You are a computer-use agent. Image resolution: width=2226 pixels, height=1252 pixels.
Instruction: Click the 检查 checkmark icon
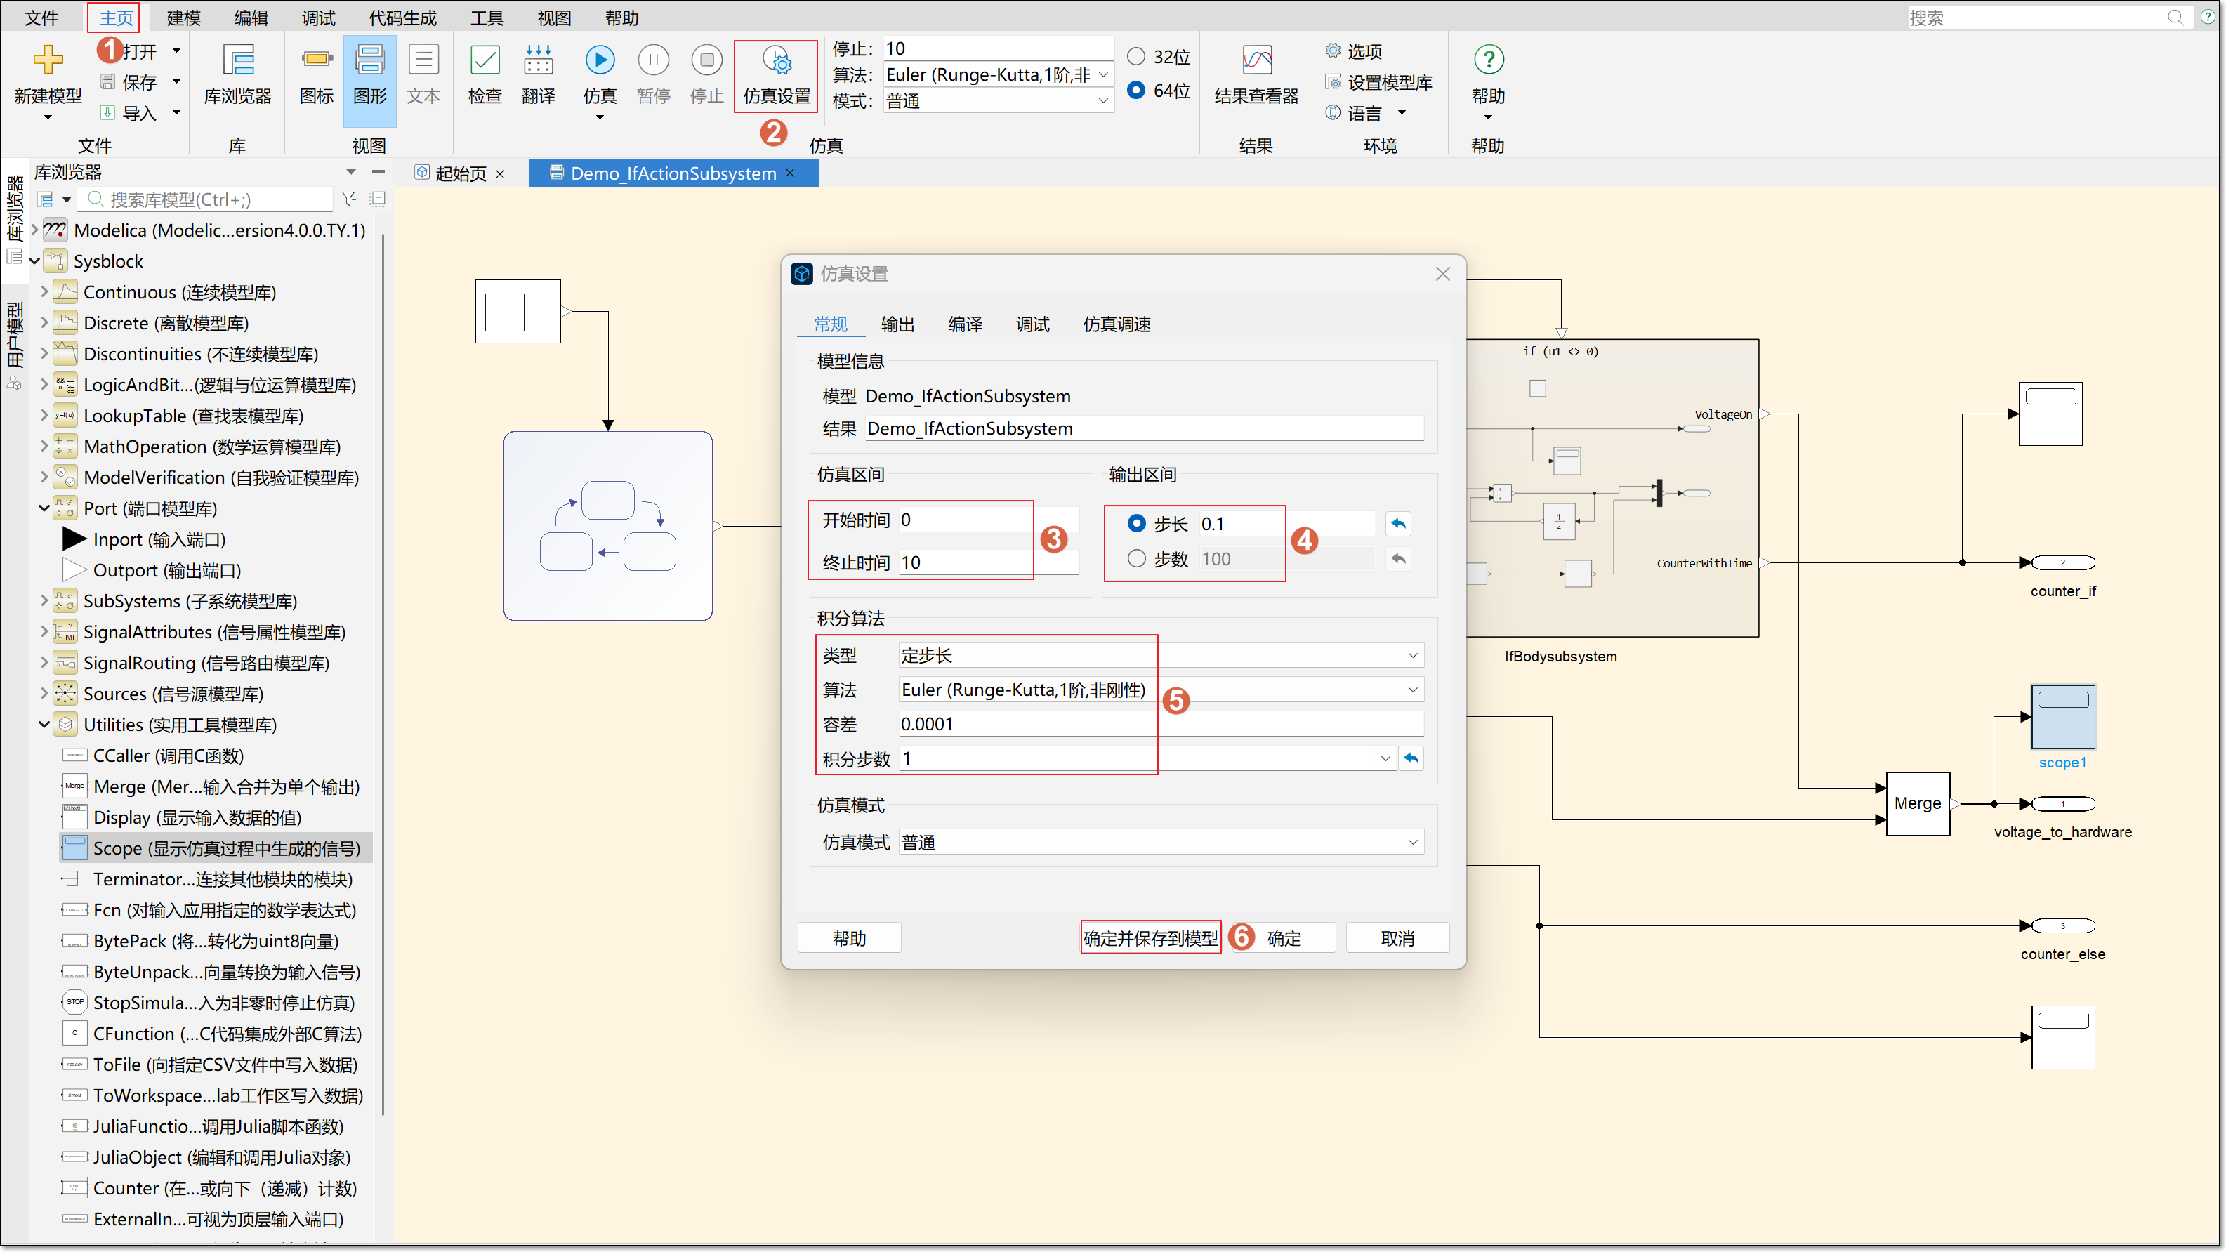(x=485, y=60)
